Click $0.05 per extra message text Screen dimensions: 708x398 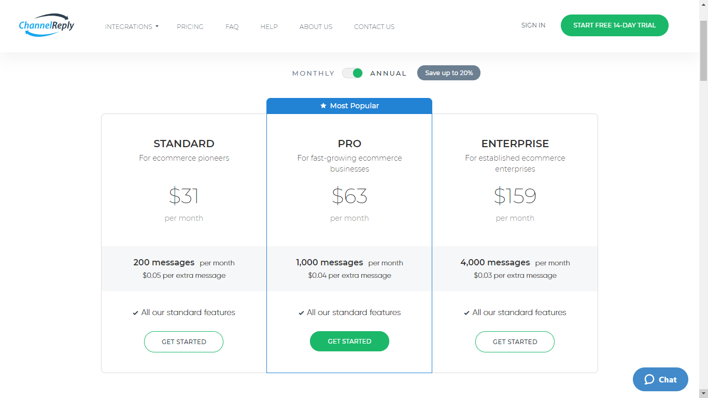(184, 275)
